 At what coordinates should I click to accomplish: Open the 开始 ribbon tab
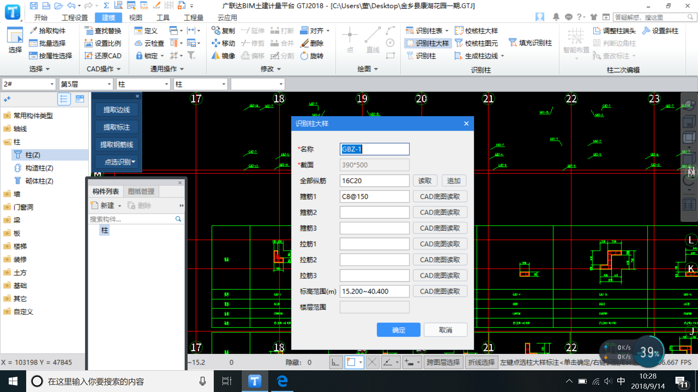(41, 17)
